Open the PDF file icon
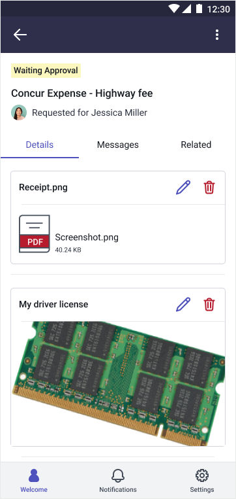Screen dimensions: 236x499 click(35, 234)
